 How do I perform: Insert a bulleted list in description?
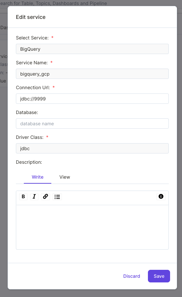click(x=57, y=197)
